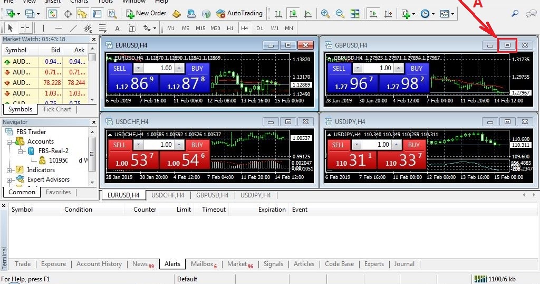Image resolution: width=540 pixels, height=284 pixels.
Task: Select the Crosshair tool
Action: 25,28
